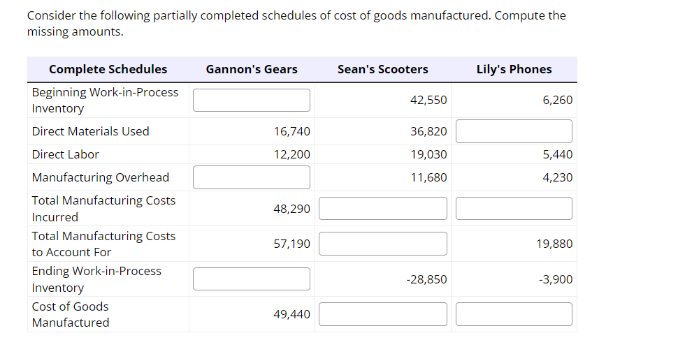This screenshot has width=678, height=340.
Task: Click the Direct Labor row label
Action: (65, 154)
